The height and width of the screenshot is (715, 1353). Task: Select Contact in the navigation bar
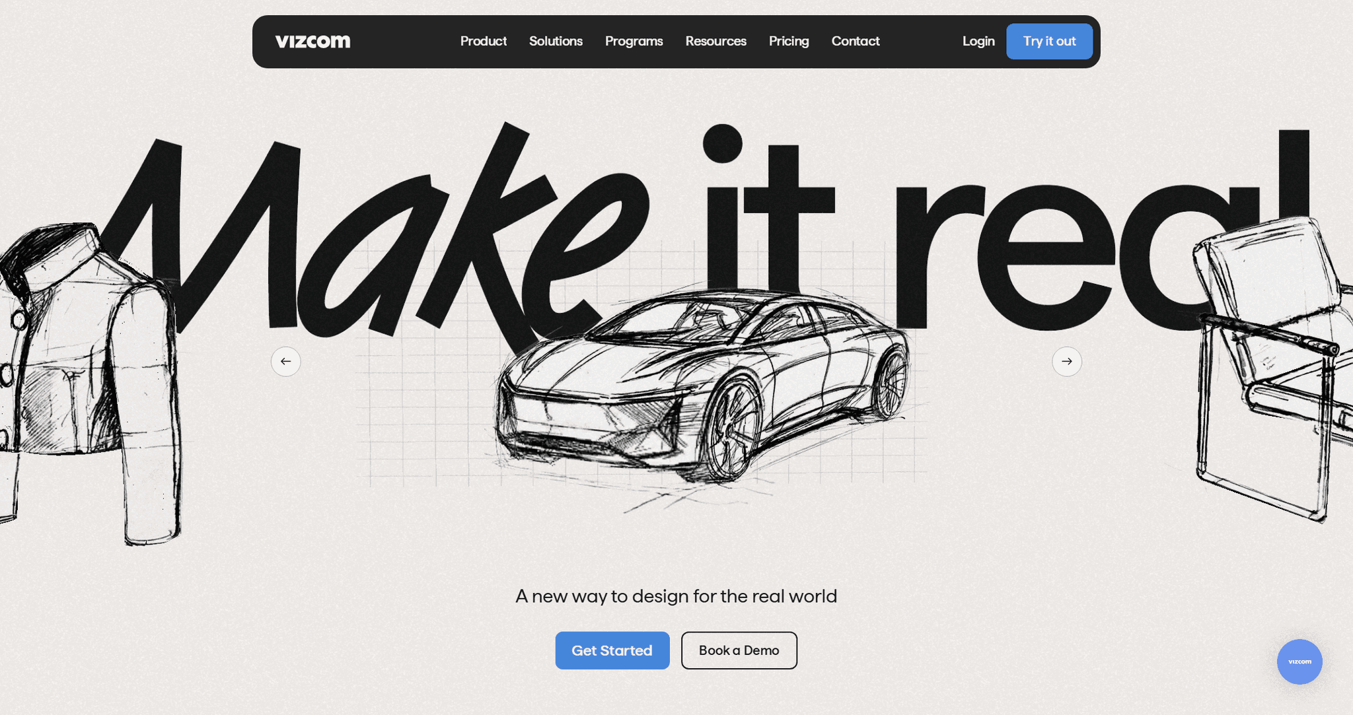[855, 41]
